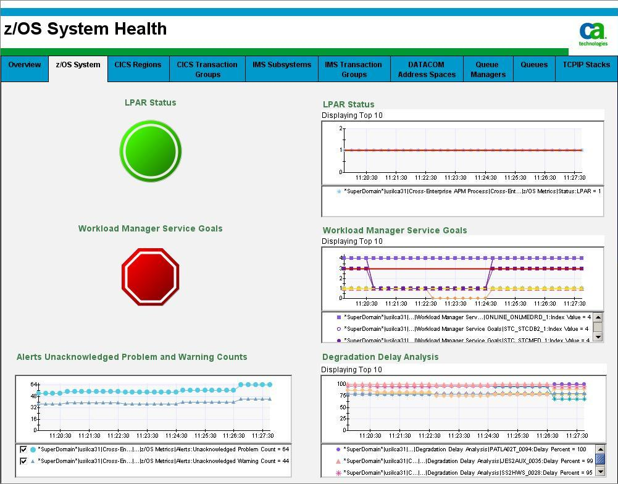Image resolution: width=618 pixels, height=484 pixels.
Task: Toggle Unacknowledged Warning Count checkbox
Action: point(23,461)
